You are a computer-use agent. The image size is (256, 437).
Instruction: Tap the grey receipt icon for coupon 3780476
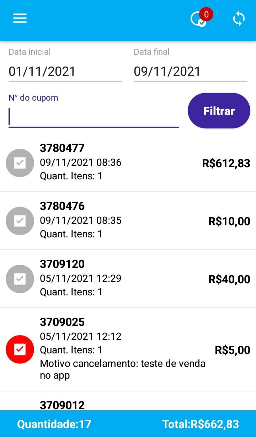20,221
